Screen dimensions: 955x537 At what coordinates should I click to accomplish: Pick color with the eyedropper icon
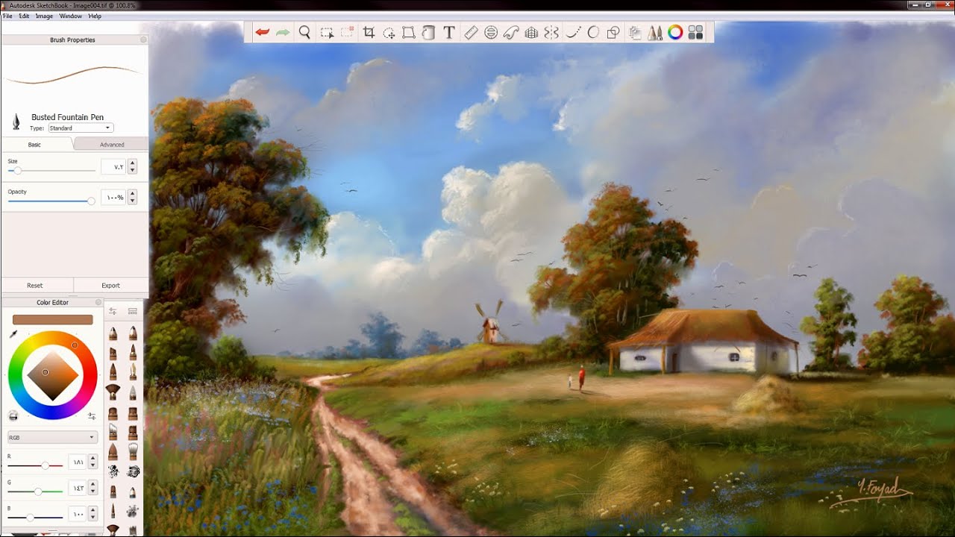click(13, 334)
